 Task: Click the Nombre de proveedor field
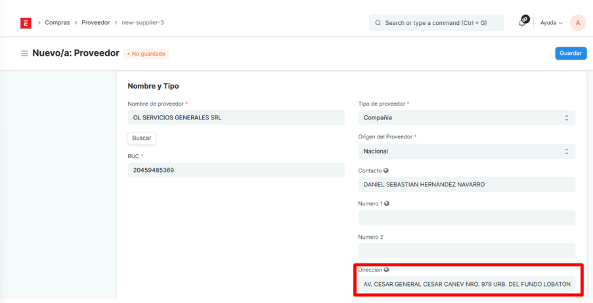[x=236, y=118]
